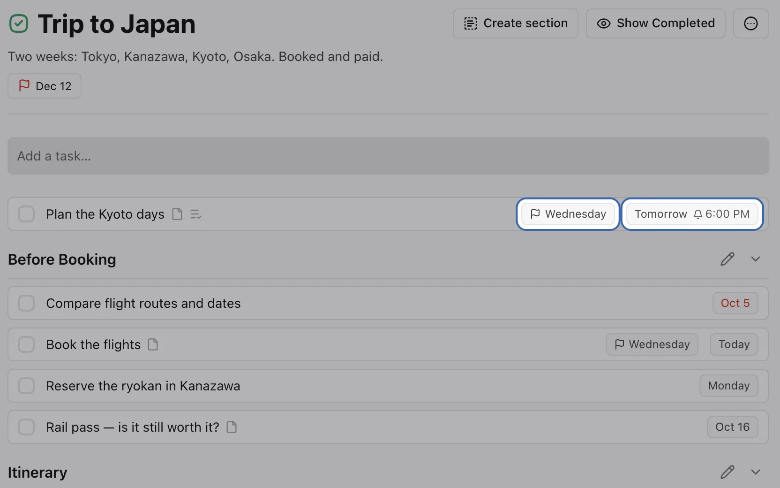Click the note icon on Book the flights
The image size is (780, 488).
[x=153, y=344]
